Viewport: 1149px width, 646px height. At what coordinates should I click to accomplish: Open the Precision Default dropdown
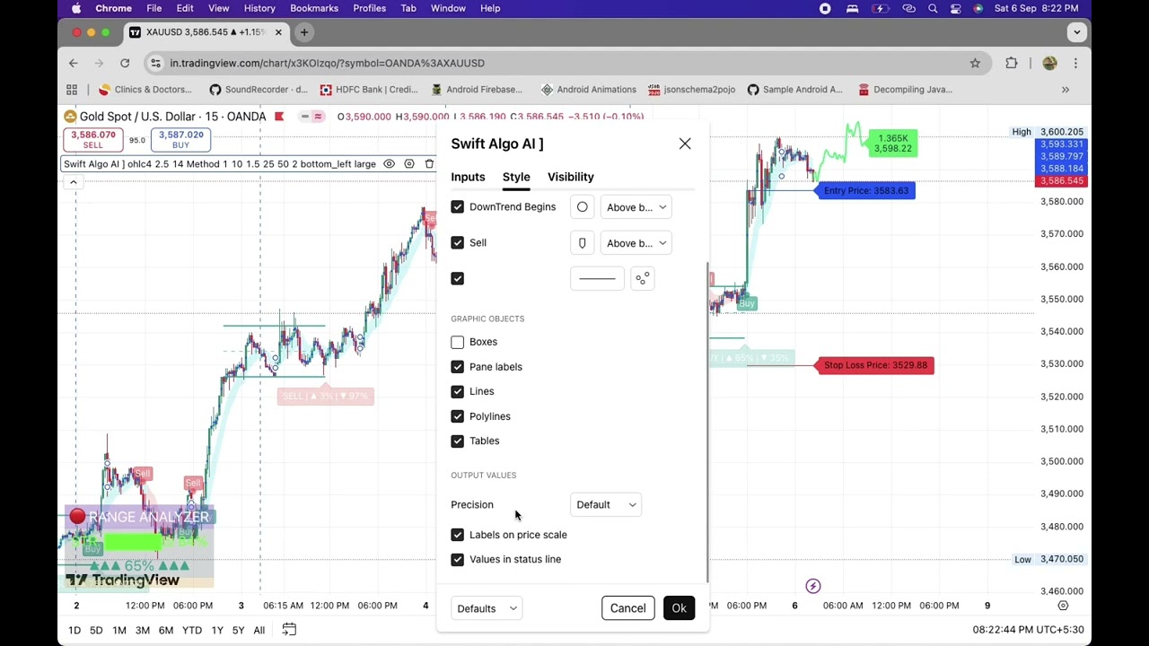point(606,505)
